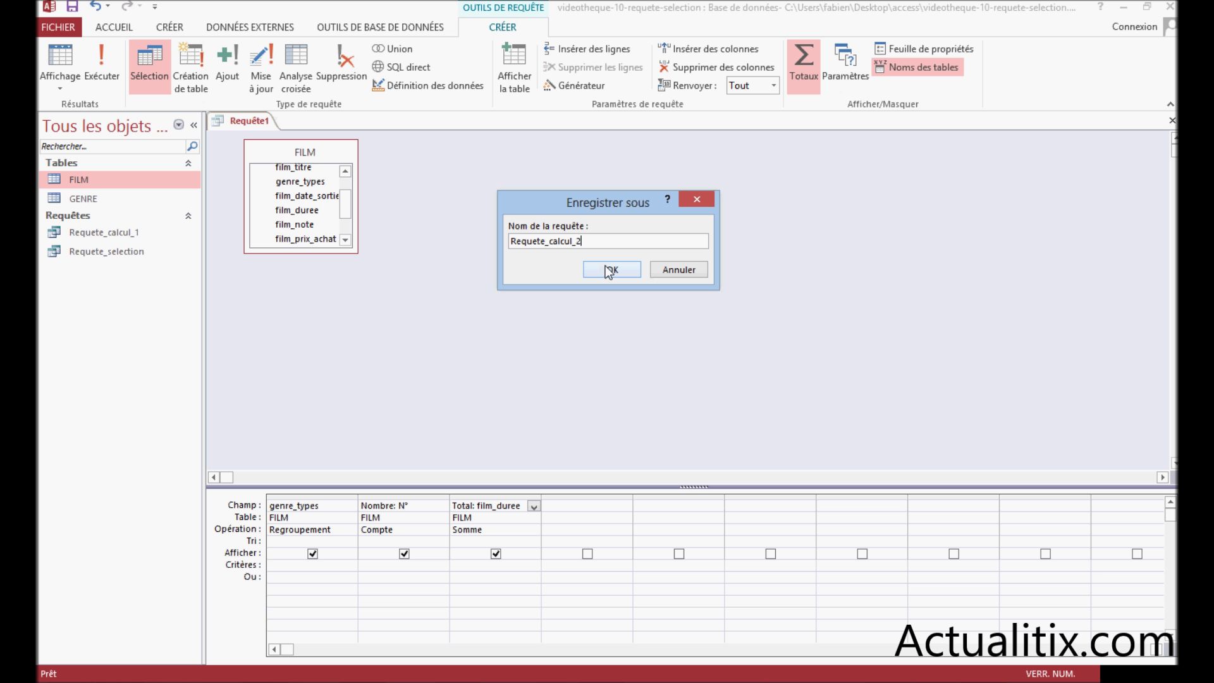Save using the floppy disk icon

(72, 6)
